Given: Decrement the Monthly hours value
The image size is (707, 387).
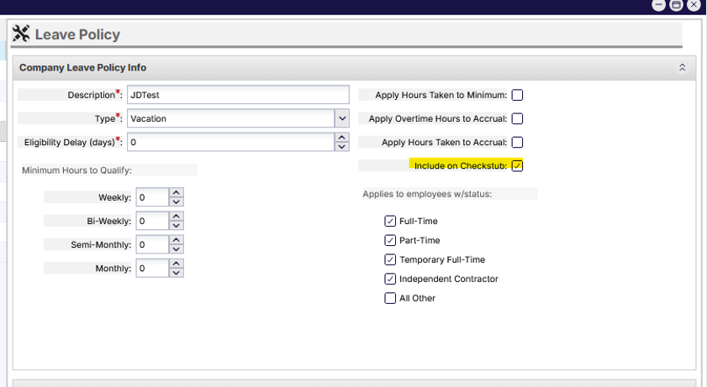Looking at the screenshot, I should 177,273.
